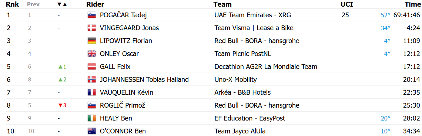Click the Irish flag beside Healy
The image size is (422, 136).
[92, 118]
